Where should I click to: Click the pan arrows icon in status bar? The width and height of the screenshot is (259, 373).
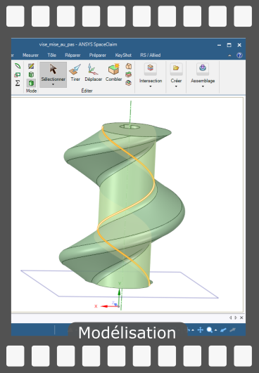pos(200,330)
